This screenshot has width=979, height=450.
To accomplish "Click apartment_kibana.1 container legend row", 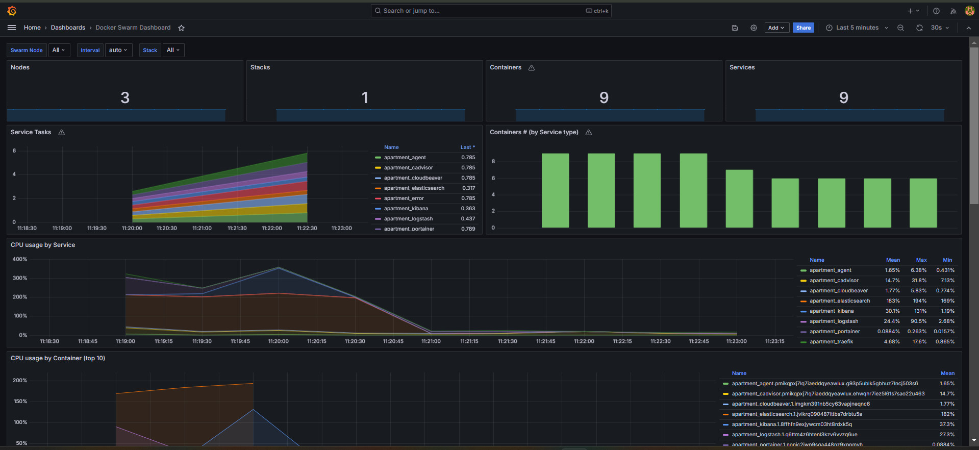I will click(839, 424).
